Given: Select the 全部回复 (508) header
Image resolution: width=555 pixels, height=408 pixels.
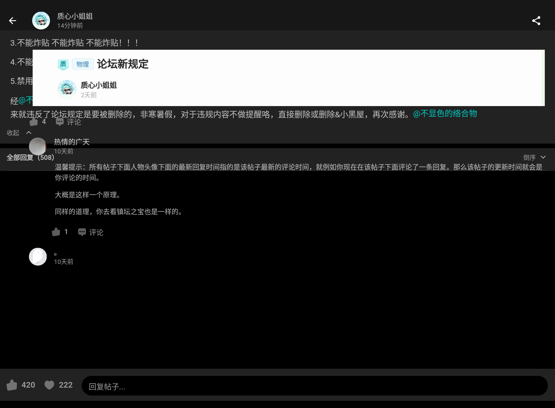Looking at the screenshot, I should 30,157.
